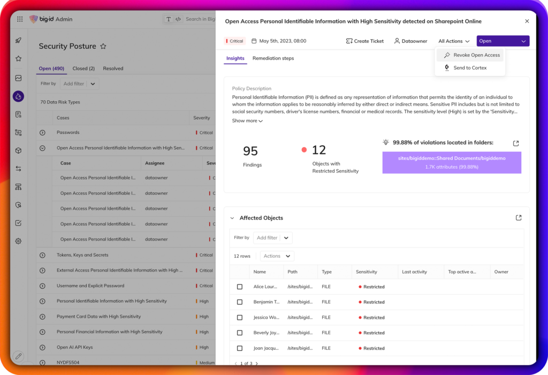Select the Jessica Wo... row checkbox
This screenshot has height=375, width=548.
click(240, 318)
